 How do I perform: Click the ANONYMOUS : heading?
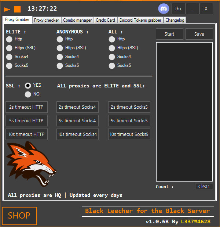(72, 32)
